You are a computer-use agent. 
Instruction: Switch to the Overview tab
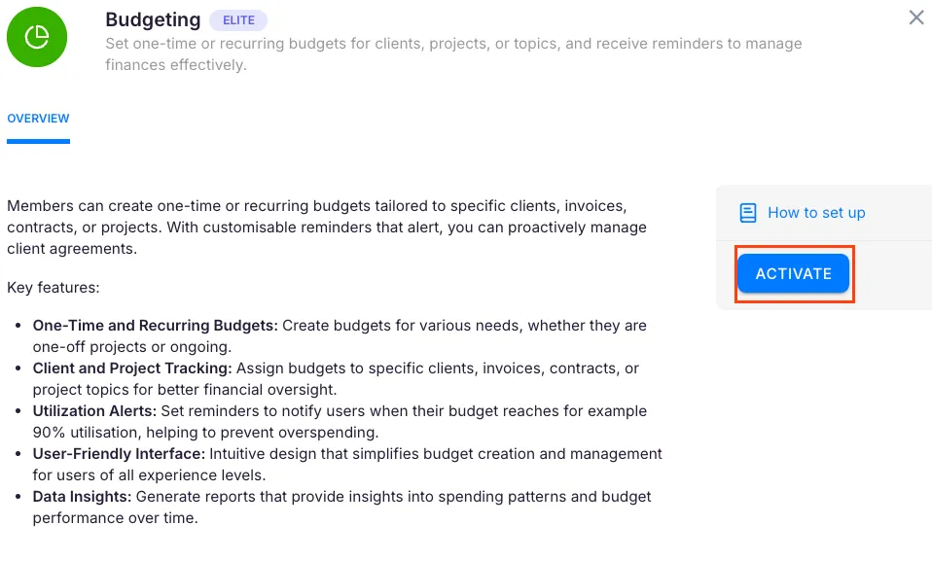[x=38, y=119]
